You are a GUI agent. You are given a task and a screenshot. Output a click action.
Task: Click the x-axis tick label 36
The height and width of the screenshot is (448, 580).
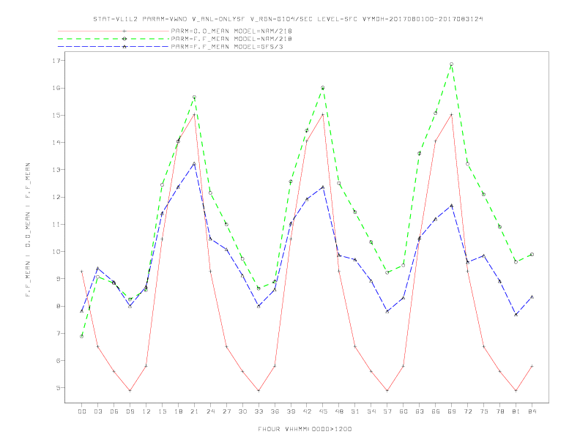275,411
